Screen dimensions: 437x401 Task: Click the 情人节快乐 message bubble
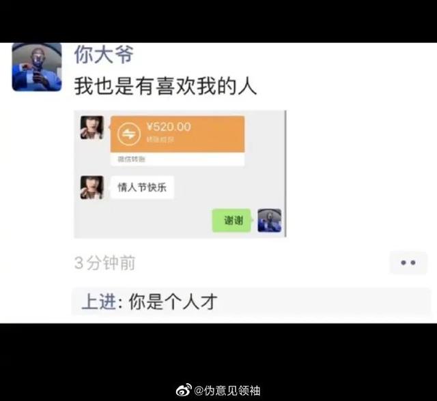pyautogui.click(x=142, y=188)
